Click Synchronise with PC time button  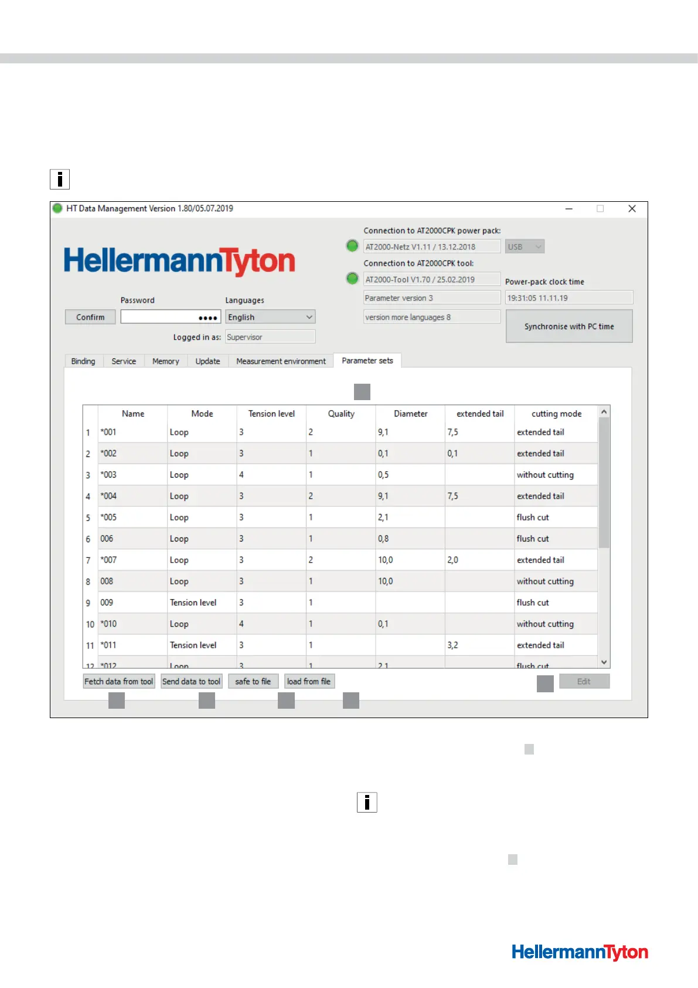[569, 326]
